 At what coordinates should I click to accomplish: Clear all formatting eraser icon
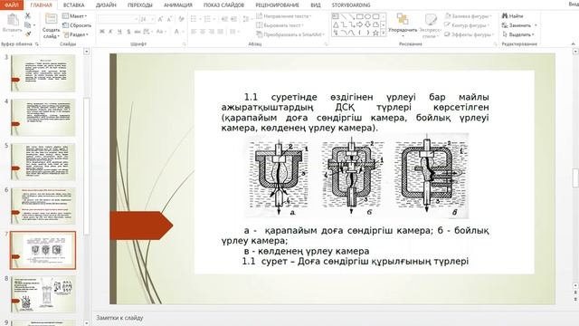[181, 19]
